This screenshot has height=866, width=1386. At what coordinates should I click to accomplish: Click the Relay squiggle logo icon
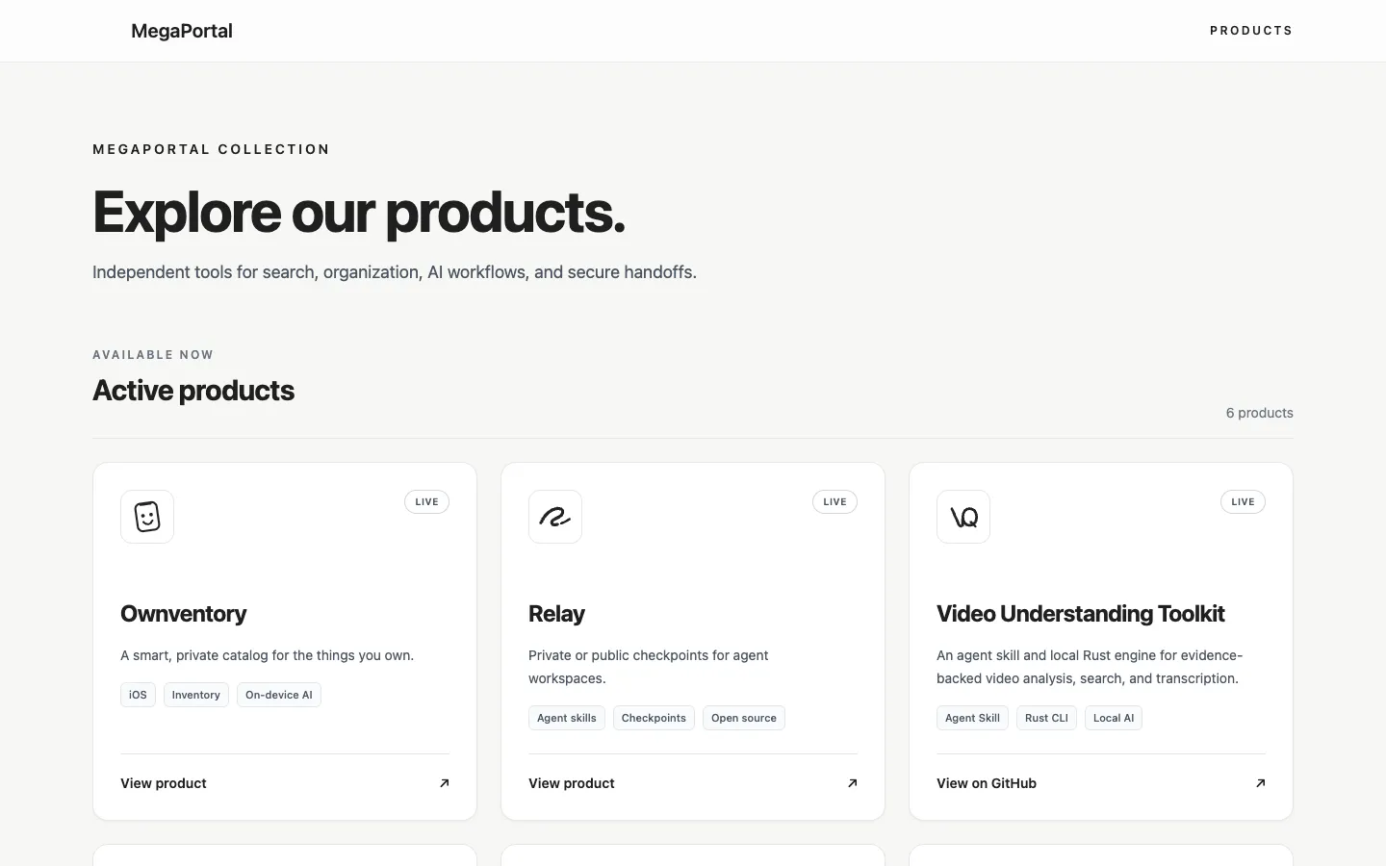coord(555,517)
